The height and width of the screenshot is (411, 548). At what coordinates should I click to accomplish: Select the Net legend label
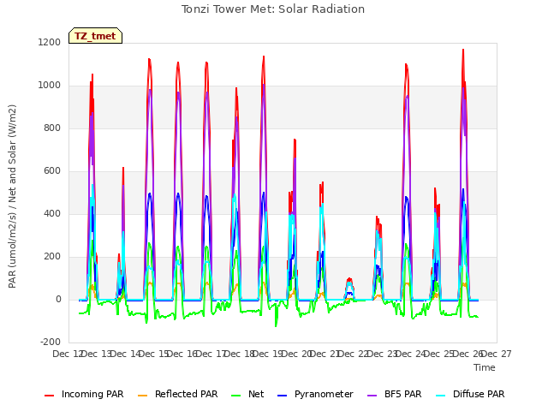pos(256,394)
